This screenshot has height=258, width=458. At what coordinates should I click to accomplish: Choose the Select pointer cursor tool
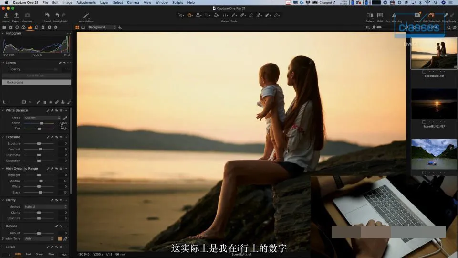click(x=181, y=15)
